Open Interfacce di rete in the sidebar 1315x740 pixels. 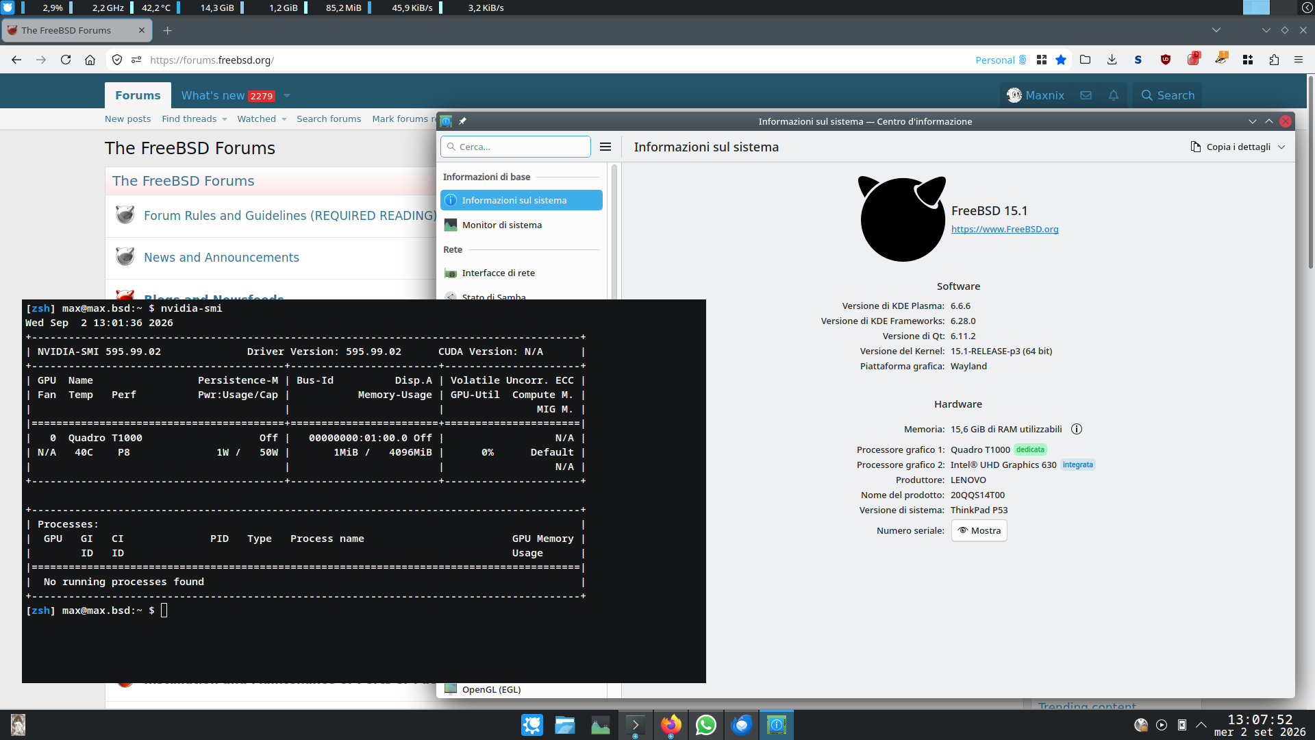pos(521,273)
